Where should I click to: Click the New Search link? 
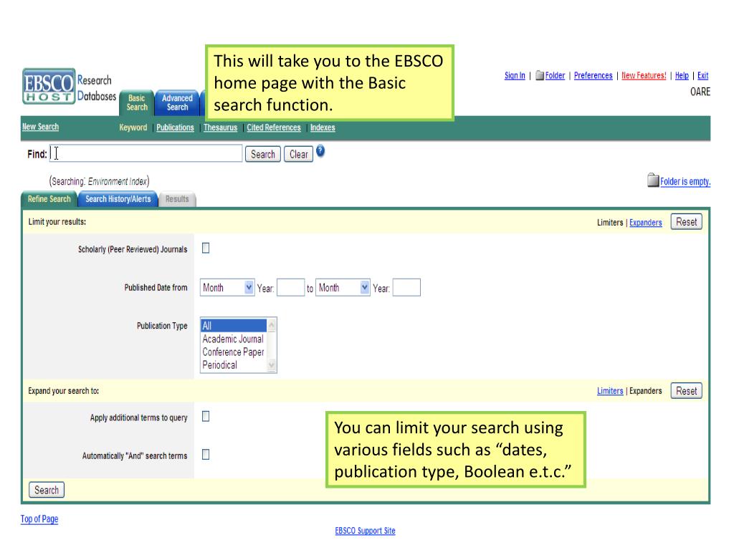[x=40, y=127]
